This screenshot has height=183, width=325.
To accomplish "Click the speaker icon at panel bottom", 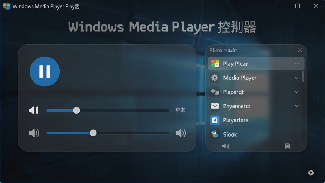I will click(226, 146).
